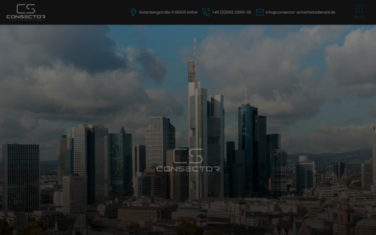This screenshot has height=235, width=376.
Task: Call the number +49 (0)6192 28691-05
Action: 231,13
